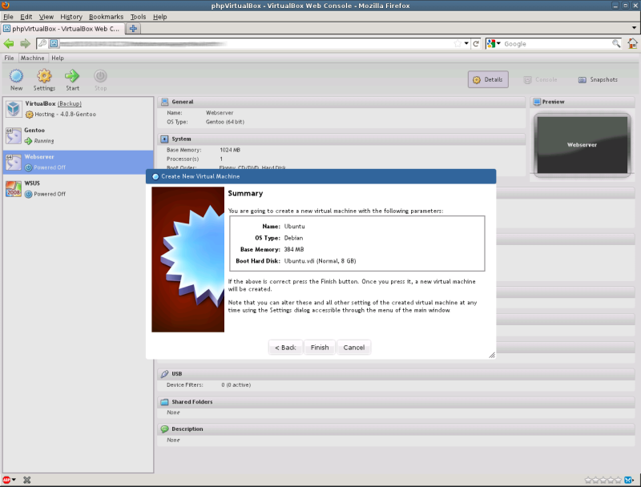Click the site identity icon in address bar
Image resolution: width=641 pixels, height=487 pixels.
tap(54, 43)
